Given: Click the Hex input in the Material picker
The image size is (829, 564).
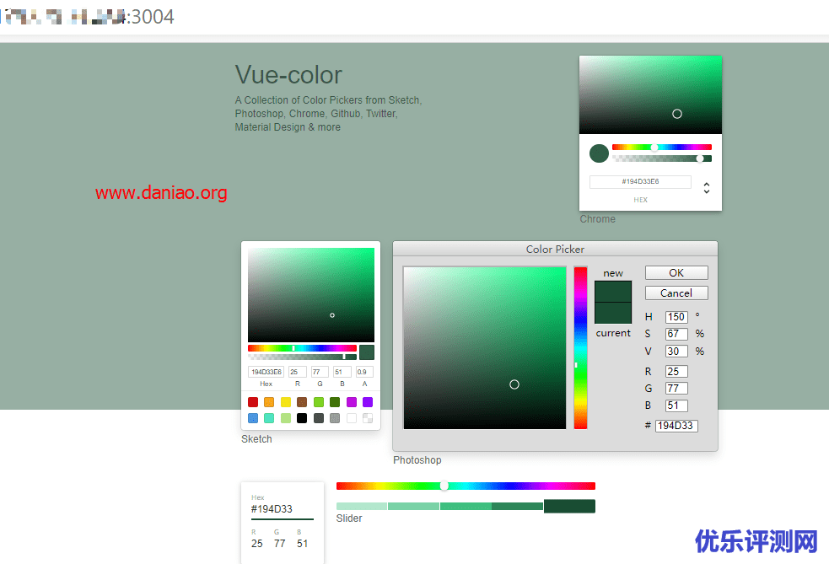Looking at the screenshot, I should point(282,509).
